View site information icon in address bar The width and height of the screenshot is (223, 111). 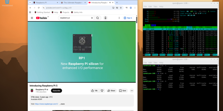44,8
